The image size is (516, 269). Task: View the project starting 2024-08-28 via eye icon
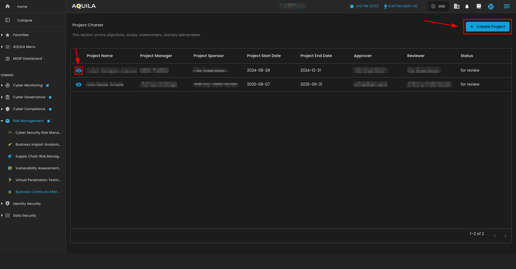79,71
